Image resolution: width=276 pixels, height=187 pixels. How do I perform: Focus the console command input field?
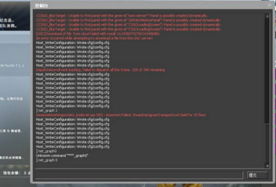coord(139,175)
